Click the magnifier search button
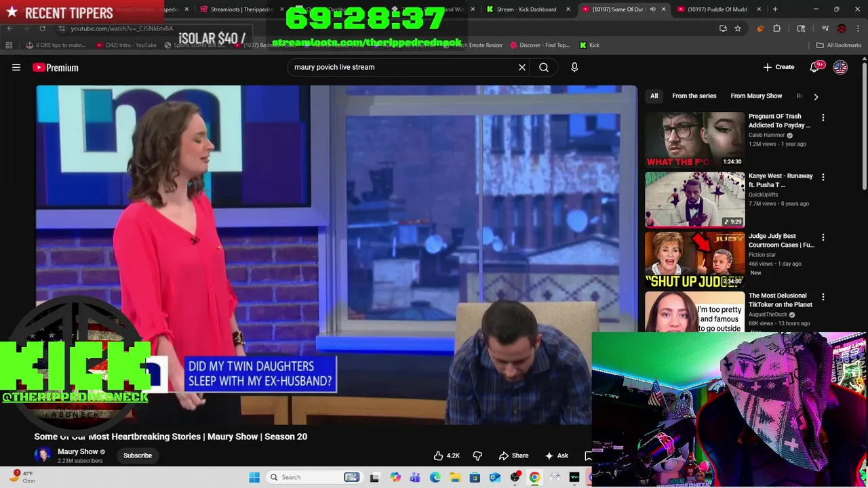Viewport: 868px width, 488px height. click(544, 67)
